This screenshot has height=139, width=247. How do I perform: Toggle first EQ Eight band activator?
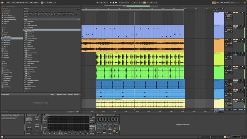[x=49, y=134]
